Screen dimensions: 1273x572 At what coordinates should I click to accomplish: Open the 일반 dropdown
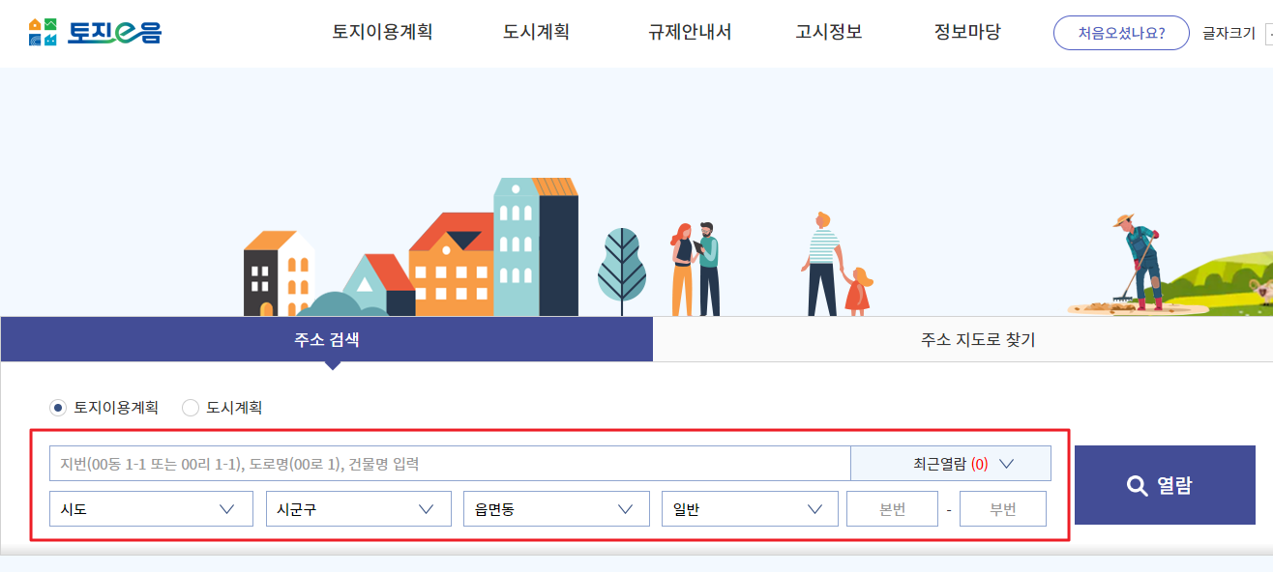750,507
